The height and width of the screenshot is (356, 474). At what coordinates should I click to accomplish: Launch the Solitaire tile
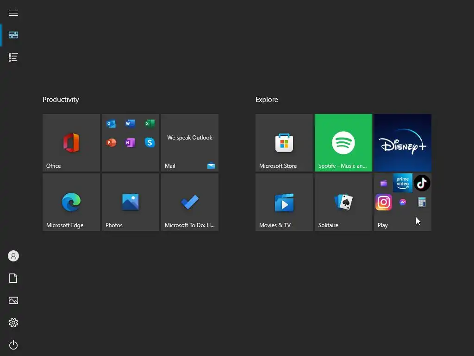343,202
